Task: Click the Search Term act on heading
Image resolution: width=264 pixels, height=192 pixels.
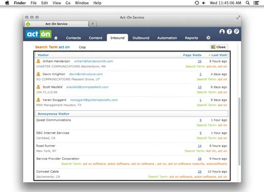Action: coord(52,47)
